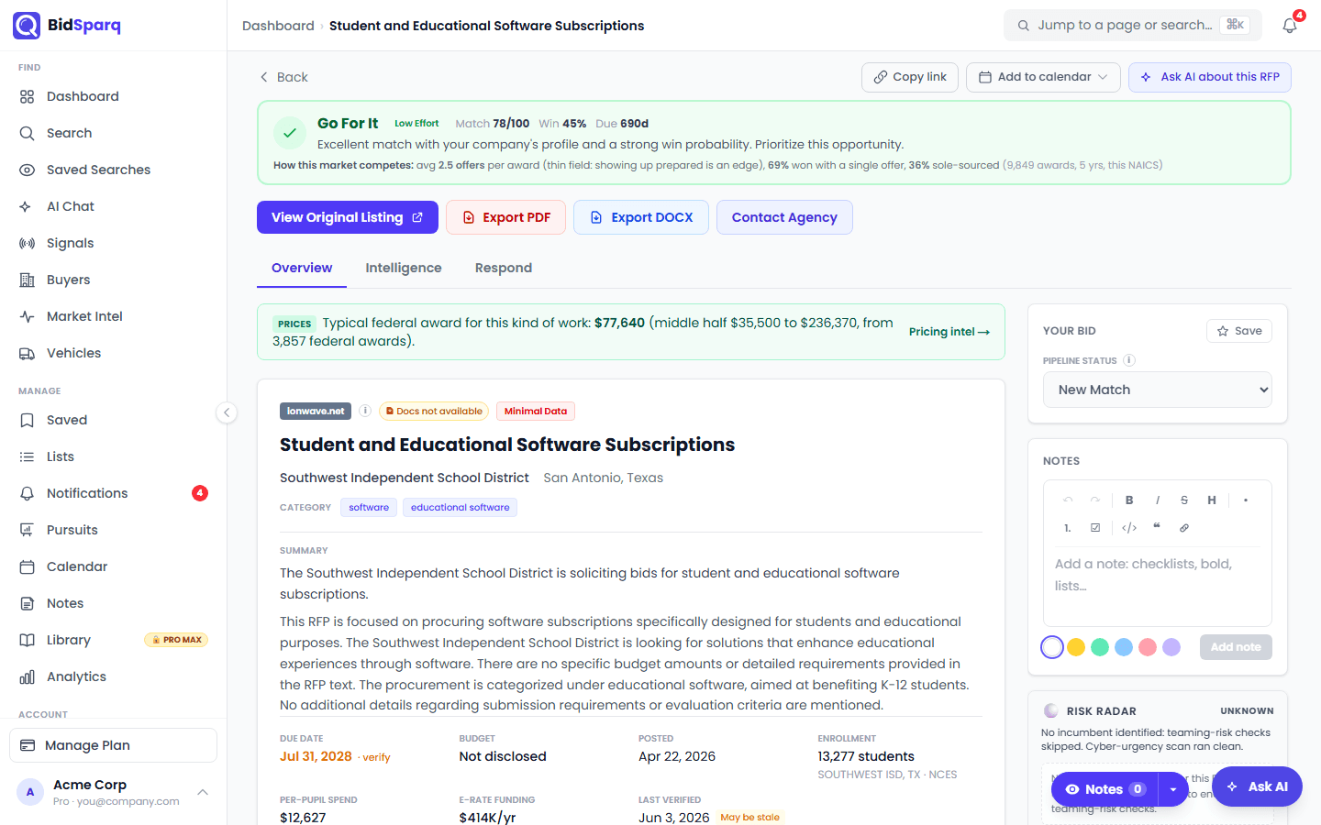Image resolution: width=1321 pixels, height=825 pixels.
Task: Go Back to previous page
Action: (x=283, y=77)
